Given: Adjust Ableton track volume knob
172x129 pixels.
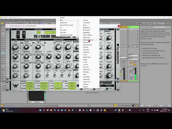Looking at the screenshot, I should [131, 71].
